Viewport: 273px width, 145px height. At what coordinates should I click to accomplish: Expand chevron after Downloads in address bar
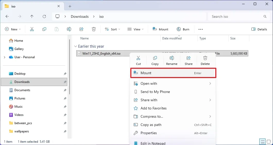(94, 16)
